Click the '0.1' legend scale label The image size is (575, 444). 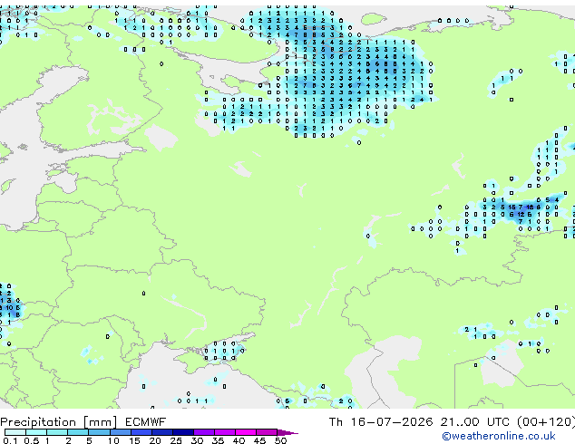10,440
